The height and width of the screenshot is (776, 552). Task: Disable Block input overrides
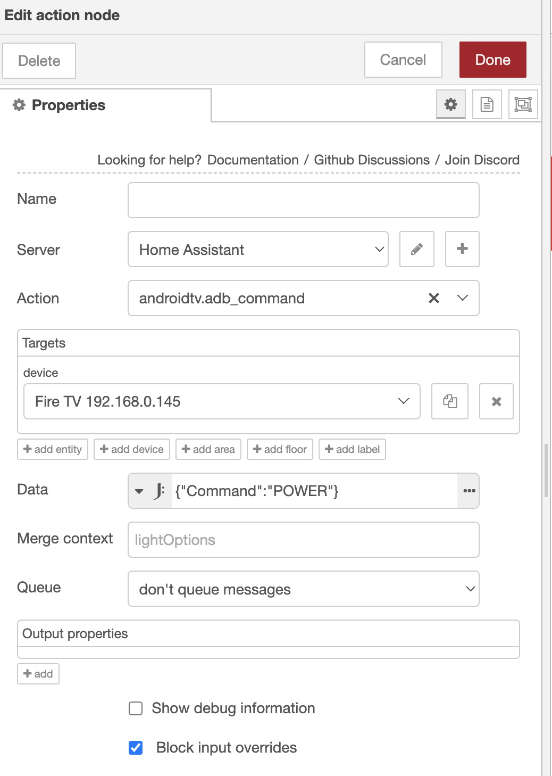point(136,748)
